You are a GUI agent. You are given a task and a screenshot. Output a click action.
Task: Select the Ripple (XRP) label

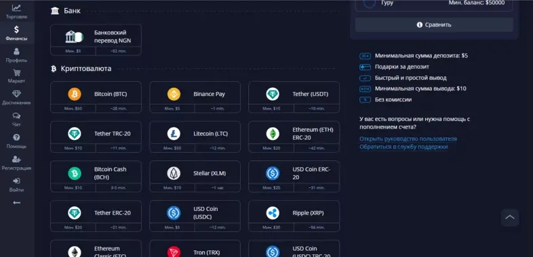click(308, 213)
